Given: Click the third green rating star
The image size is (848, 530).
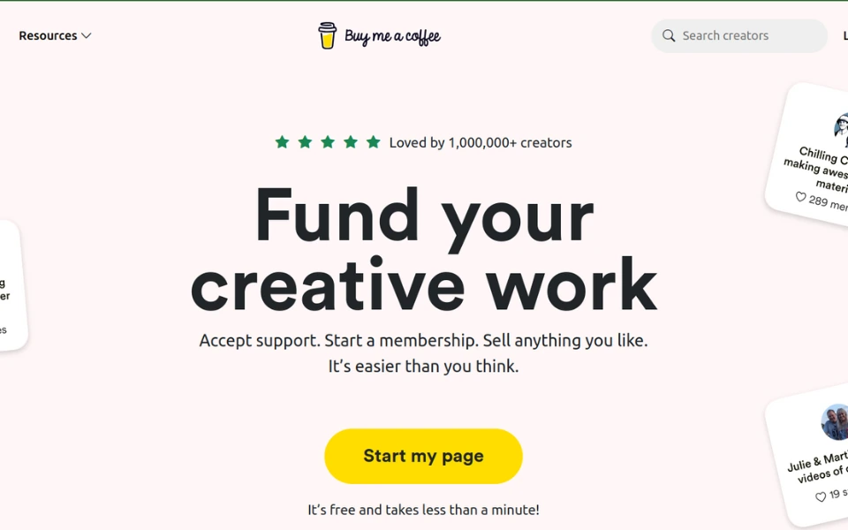Looking at the screenshot, I should pos(328,142).
